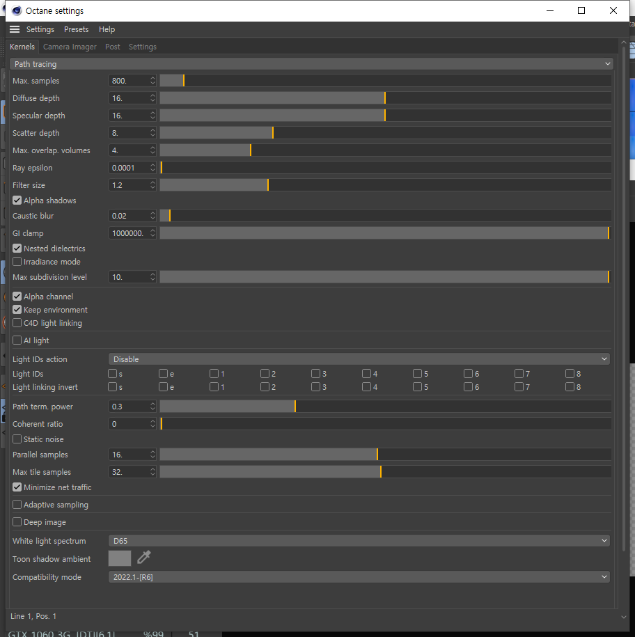Image resolution: width=635 pixels, height=637 pixels.
Task: Switch to the Settings tab
Action: click(143, 47)
